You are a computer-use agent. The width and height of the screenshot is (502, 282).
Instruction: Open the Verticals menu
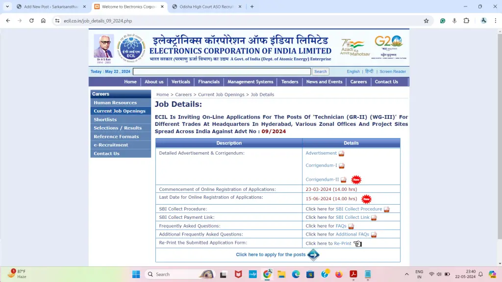[180, 82]
